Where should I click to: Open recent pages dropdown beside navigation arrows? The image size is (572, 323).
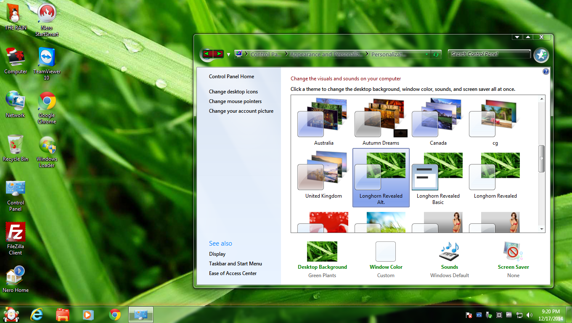pyautogui.click(x=229, y=54)
